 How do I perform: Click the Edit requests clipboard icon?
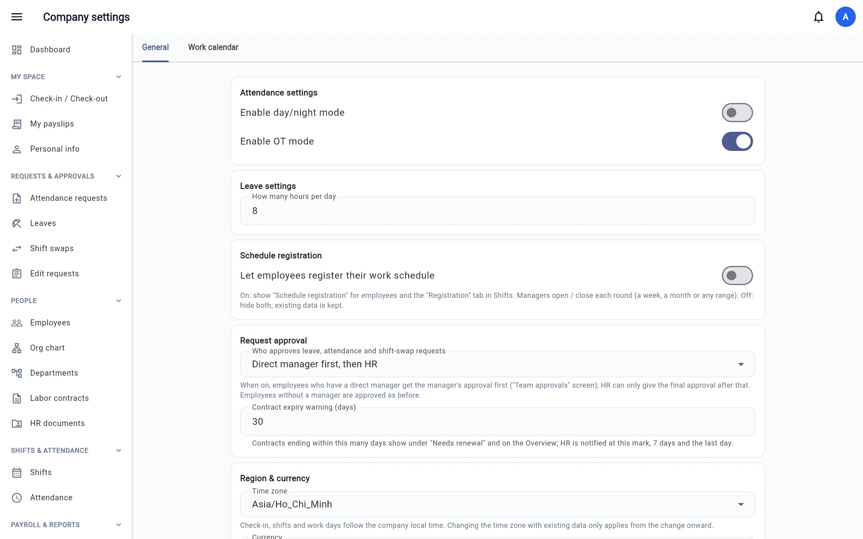(x=17, y=273)
